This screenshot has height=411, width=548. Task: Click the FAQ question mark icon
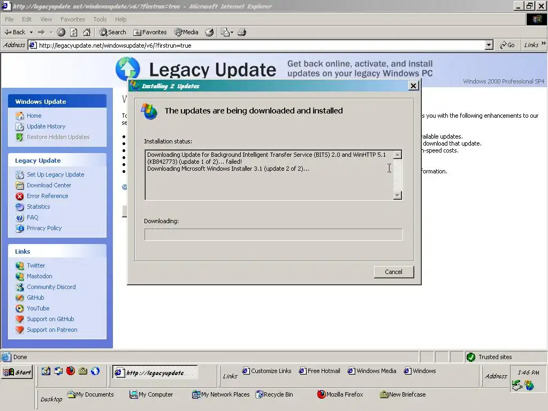(x=20, y=218)
